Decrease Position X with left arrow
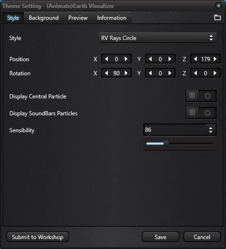226x249 pixels. (106, 59)
